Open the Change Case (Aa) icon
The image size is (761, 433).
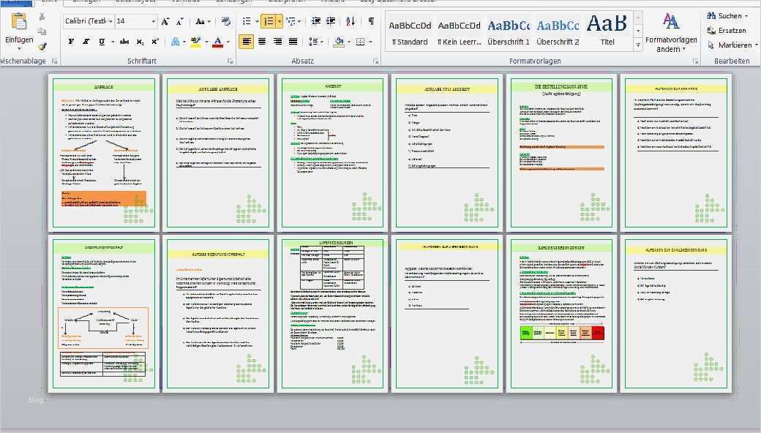[200, 21]
